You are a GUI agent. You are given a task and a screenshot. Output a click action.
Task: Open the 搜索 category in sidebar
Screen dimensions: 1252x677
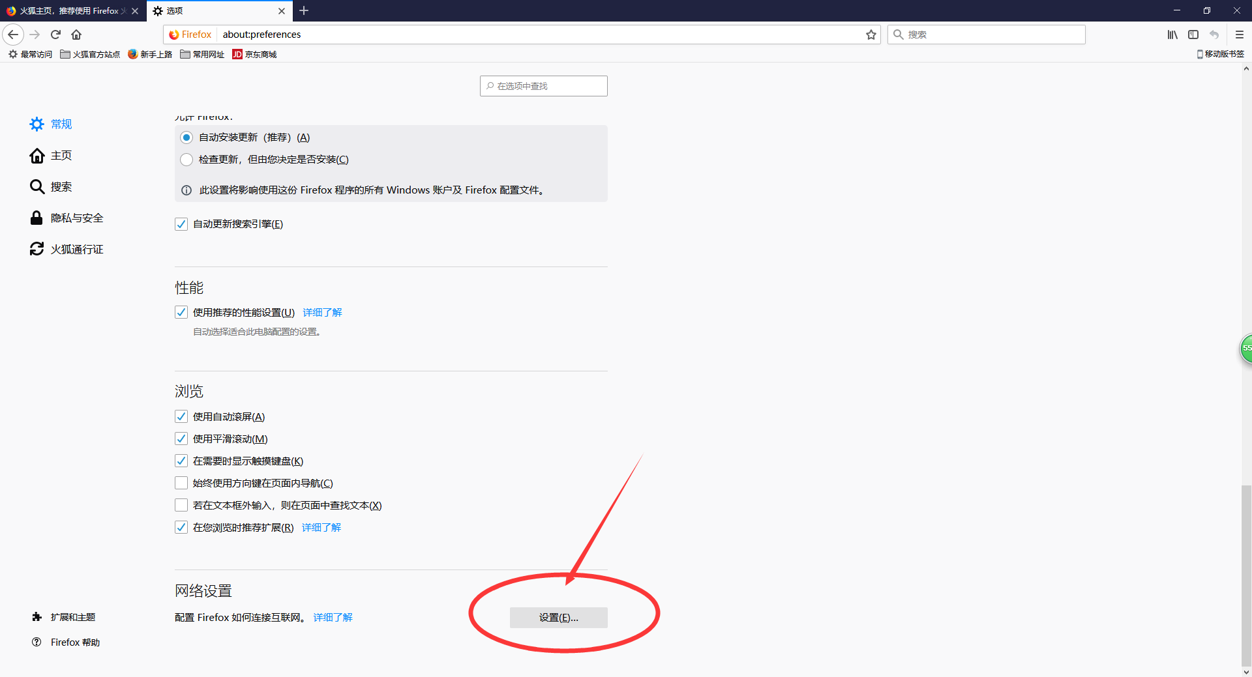51,186
